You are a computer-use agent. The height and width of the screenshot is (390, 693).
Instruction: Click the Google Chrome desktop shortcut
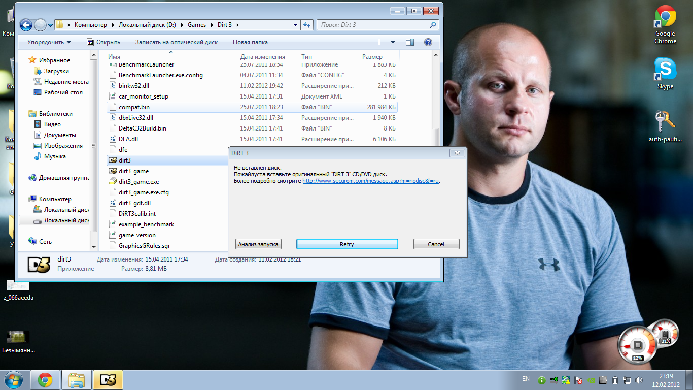pyautogui.click(x=665, y=25)
